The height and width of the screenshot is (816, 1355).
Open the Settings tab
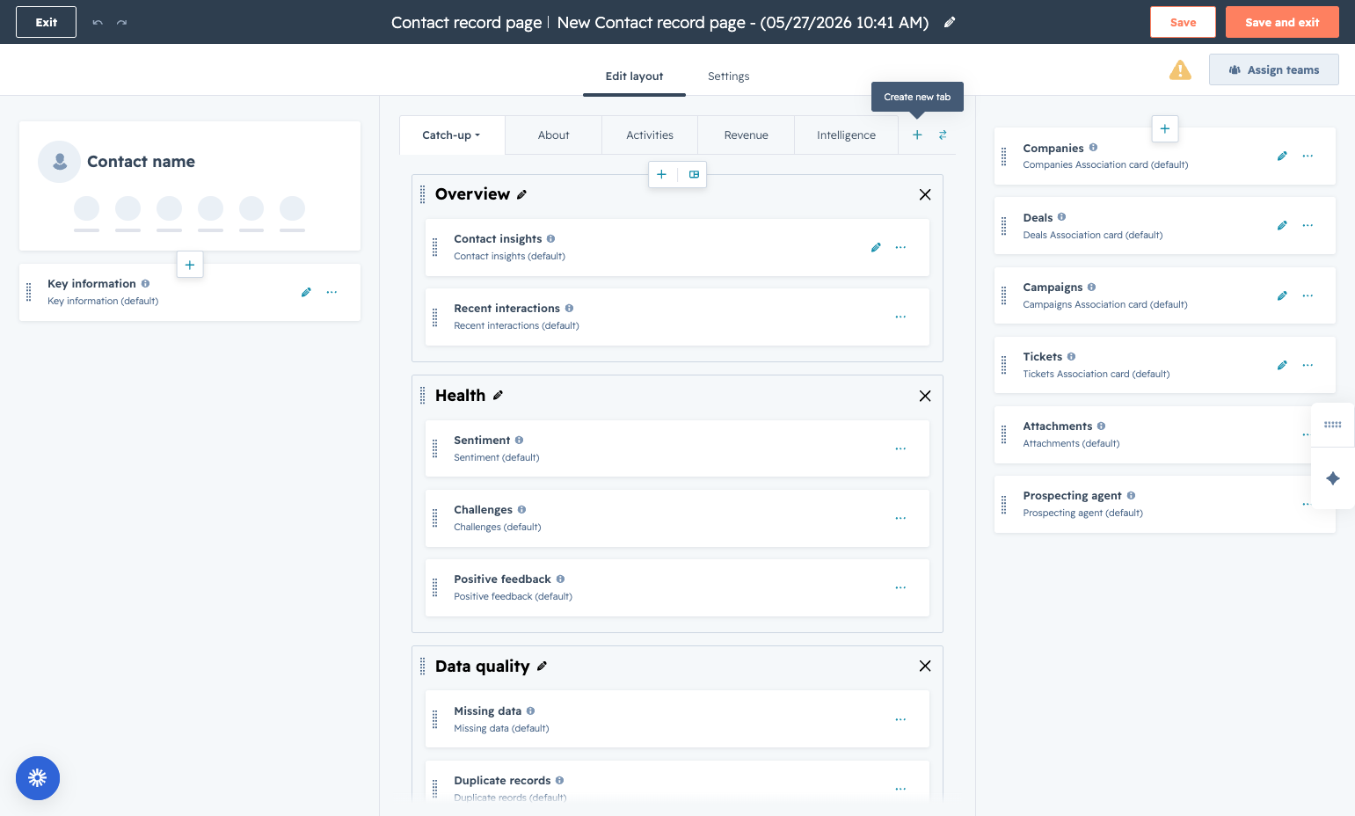tap(729, 76)
